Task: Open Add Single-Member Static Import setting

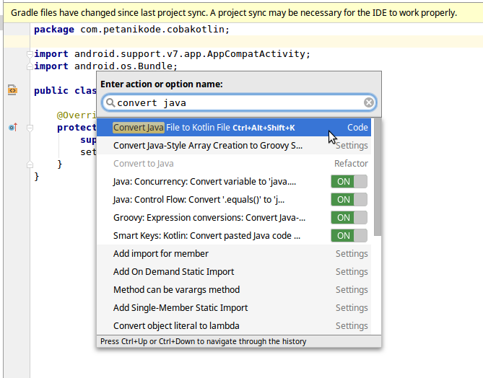Action: pos(234,307)
